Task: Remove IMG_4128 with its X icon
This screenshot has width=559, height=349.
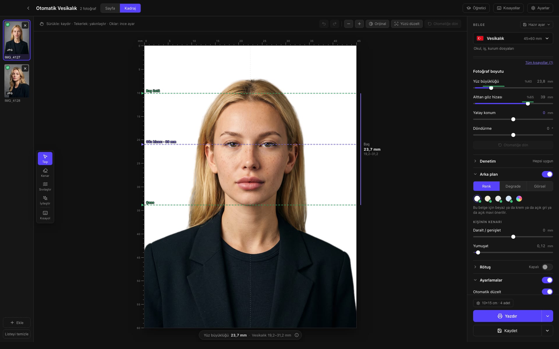Action: (x=25, y=69)
